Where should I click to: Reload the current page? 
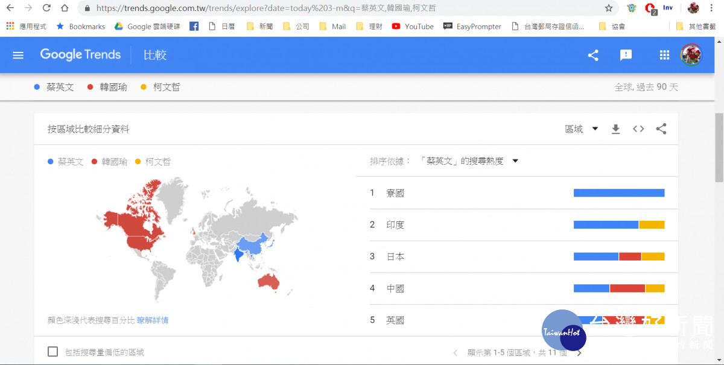pyautogui.click(x=46, y=8)
